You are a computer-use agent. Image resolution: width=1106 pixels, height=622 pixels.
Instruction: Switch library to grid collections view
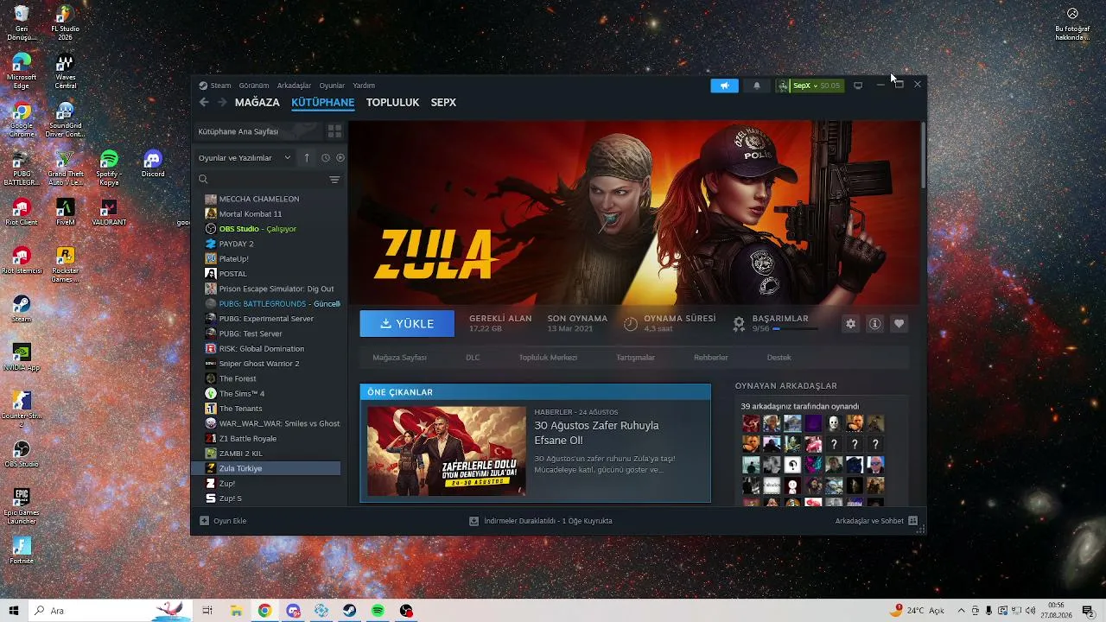tap(334, 131)
